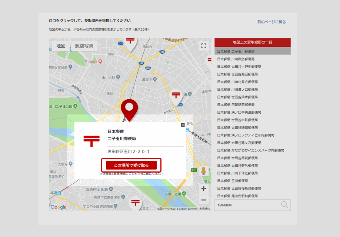Click the postal code field with 158-0094

[x=246, y=205]
